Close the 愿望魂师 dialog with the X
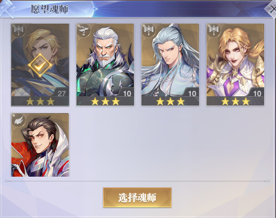Screen dimensions: 276x218 (x=271, y=9)
